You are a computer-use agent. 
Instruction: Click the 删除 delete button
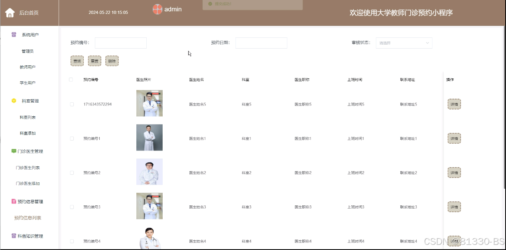[x=112, y=61]
